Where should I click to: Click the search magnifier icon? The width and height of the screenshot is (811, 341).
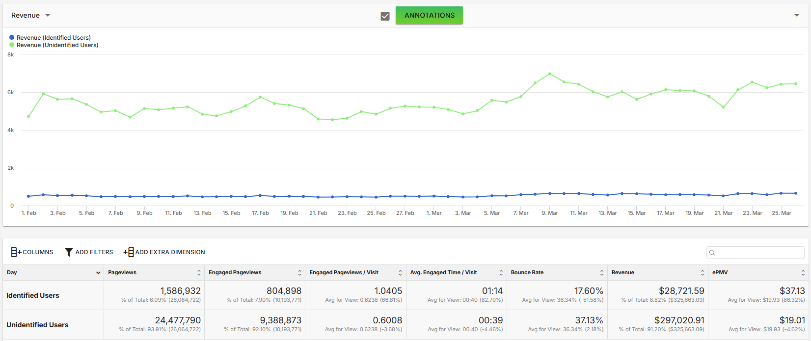[x=712, y=253]
